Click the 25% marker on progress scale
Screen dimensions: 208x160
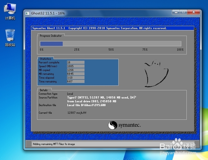77,50
